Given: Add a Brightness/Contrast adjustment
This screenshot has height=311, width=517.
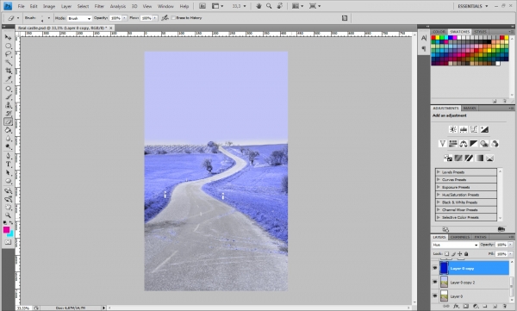Looking at the screenshot, I should coord(453,129).
